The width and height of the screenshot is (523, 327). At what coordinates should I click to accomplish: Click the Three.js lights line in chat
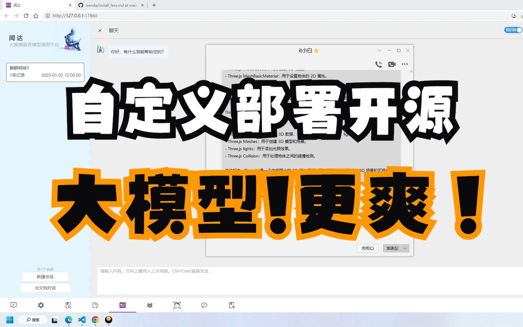coord(258,149)
